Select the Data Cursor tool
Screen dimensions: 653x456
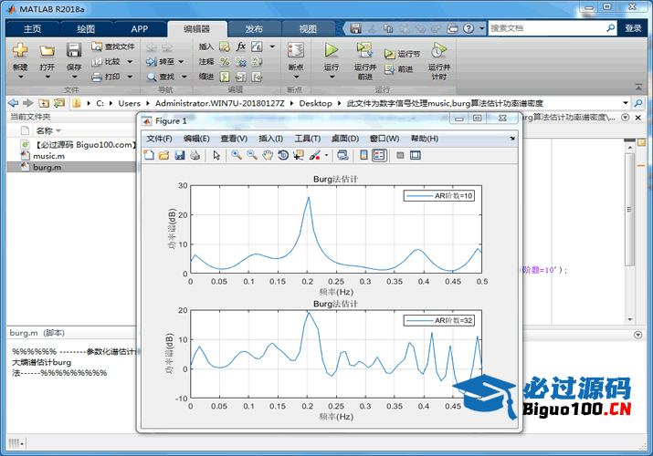tap(299, 155)
